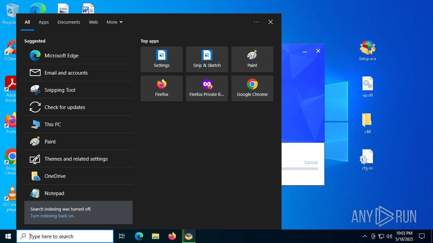Switch to the All tab
Viewport: 433px width, 243px height.
click(27, 22)
